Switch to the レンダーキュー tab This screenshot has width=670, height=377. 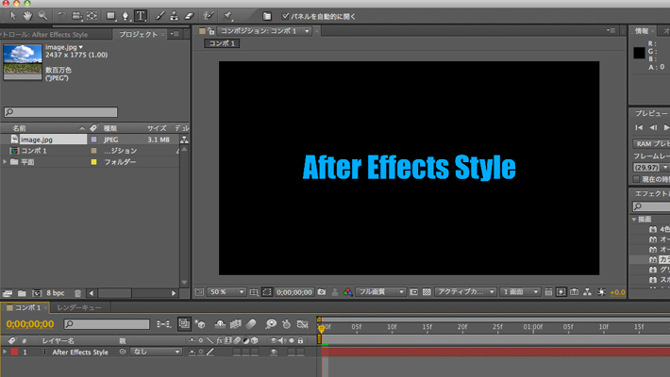pyautogui.click(x=78, y=308)
